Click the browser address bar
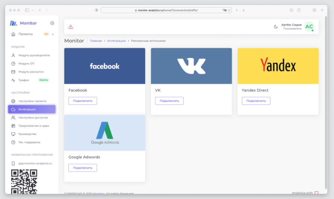The width and height of the screenshot is (334, 199). (x=166, y=10)
